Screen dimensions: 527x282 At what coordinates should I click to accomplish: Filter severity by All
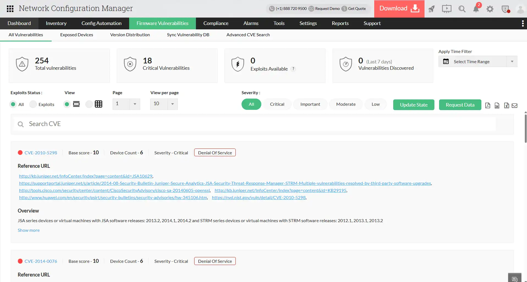coord(251,104)
